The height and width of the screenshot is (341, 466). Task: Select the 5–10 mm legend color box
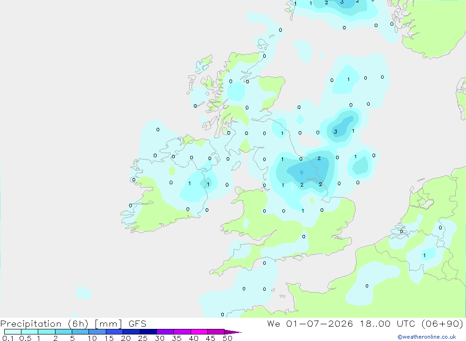click(x=80, y=332)
